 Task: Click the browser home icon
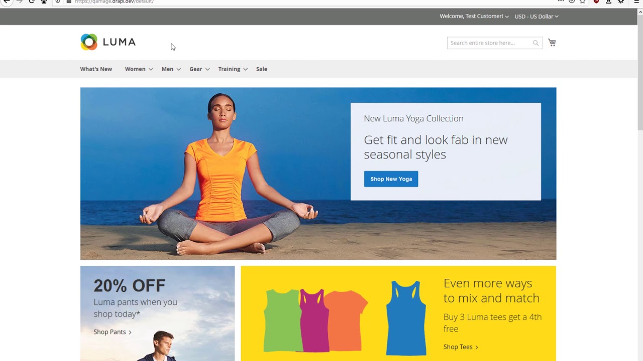(x=44, y=2)
